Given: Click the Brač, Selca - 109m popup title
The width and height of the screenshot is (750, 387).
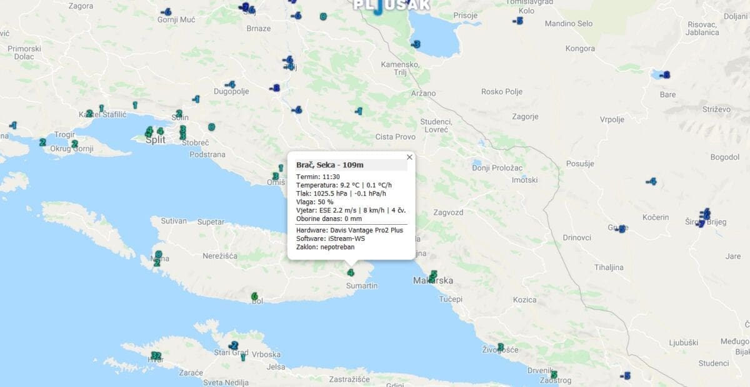Looking at the screenshot, I should coord(329,165).
